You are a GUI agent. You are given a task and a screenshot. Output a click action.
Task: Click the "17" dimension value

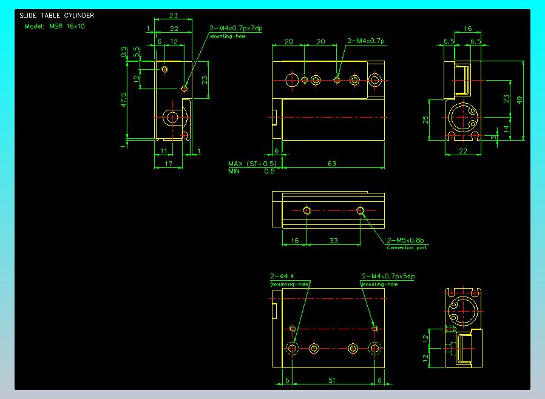[x=168, y=164]
